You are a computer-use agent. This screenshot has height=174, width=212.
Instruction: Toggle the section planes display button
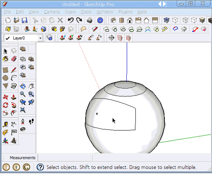click(x=120, y=38)
